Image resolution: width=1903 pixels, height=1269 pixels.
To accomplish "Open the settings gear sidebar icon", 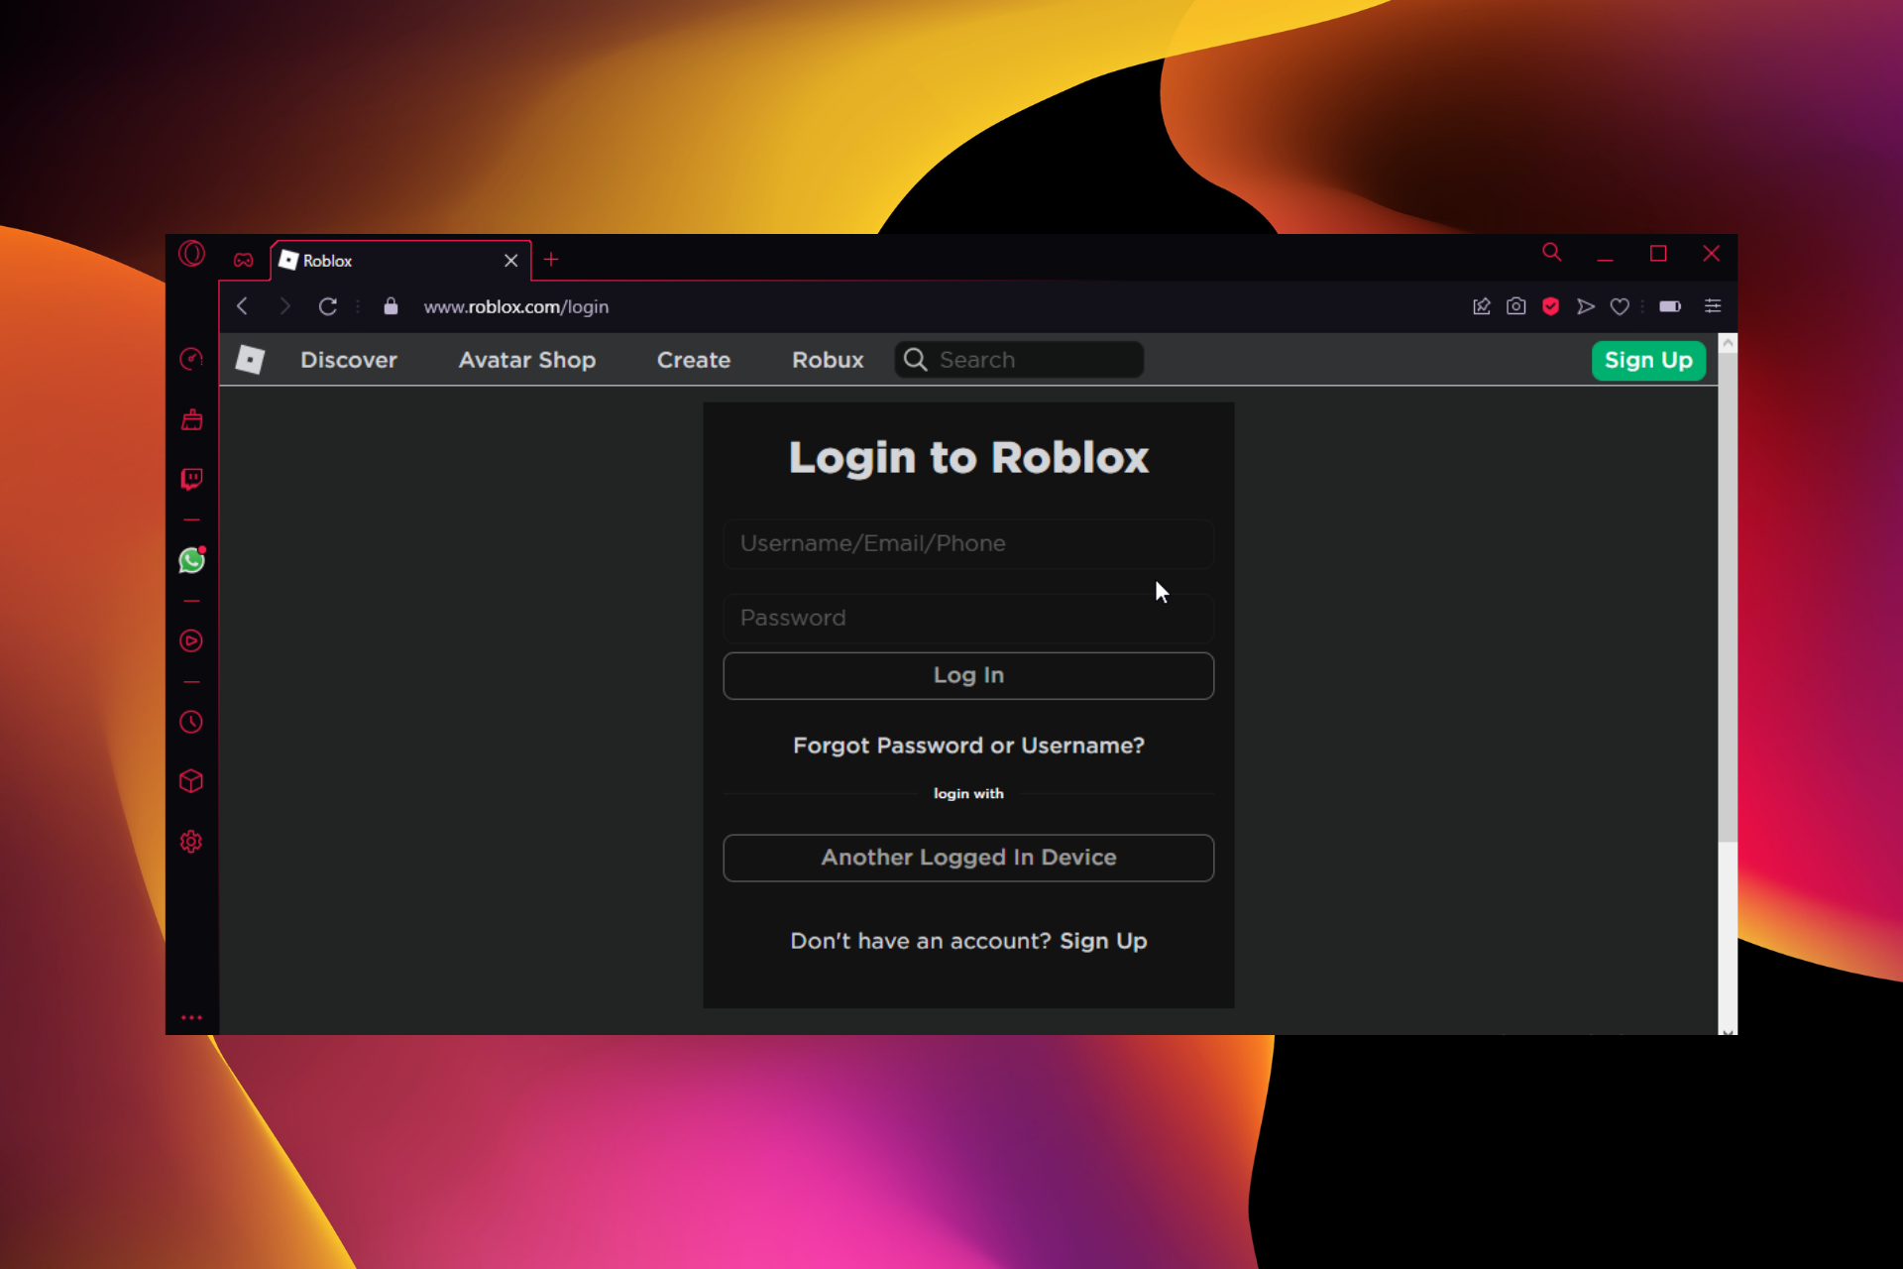I will pyautogui.click(x=191, y=843).
